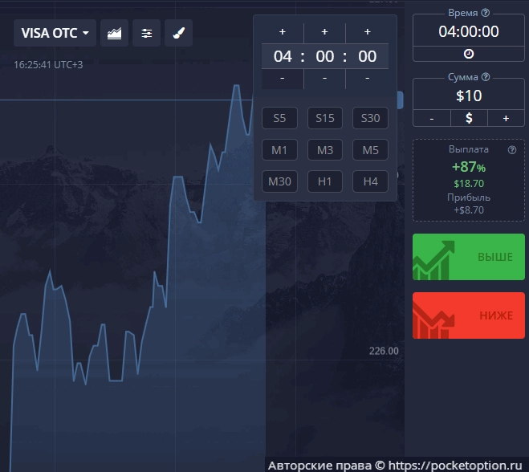Open the chart settings sliders icon
This screenshot has width=529, height=472.
point(146,34)
